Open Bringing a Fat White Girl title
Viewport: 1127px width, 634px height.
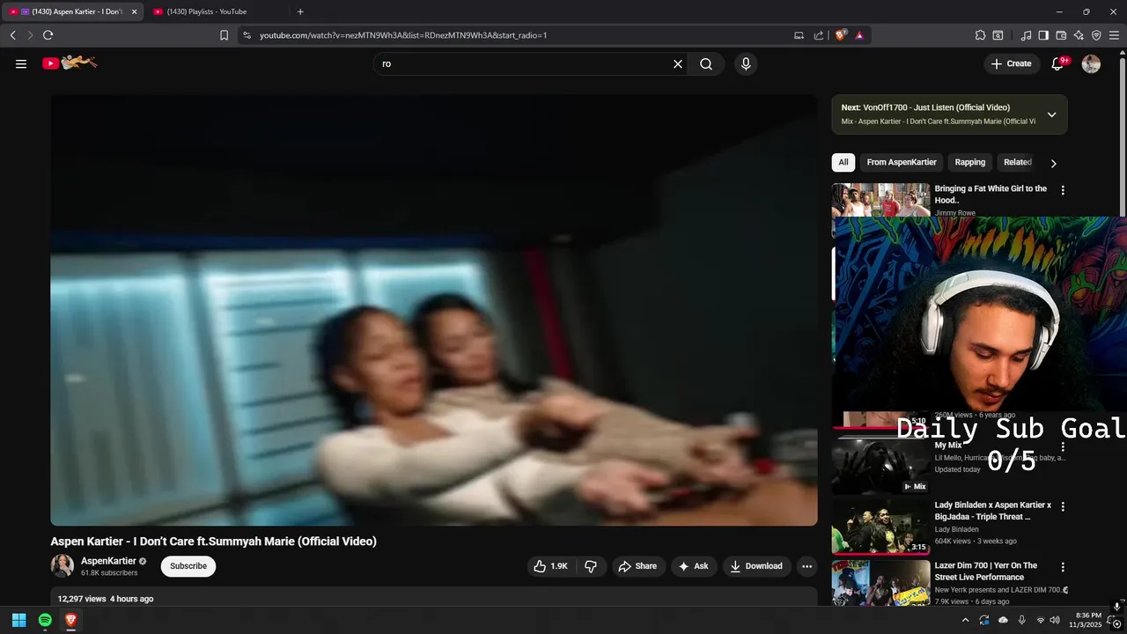(x=991, y=195)
